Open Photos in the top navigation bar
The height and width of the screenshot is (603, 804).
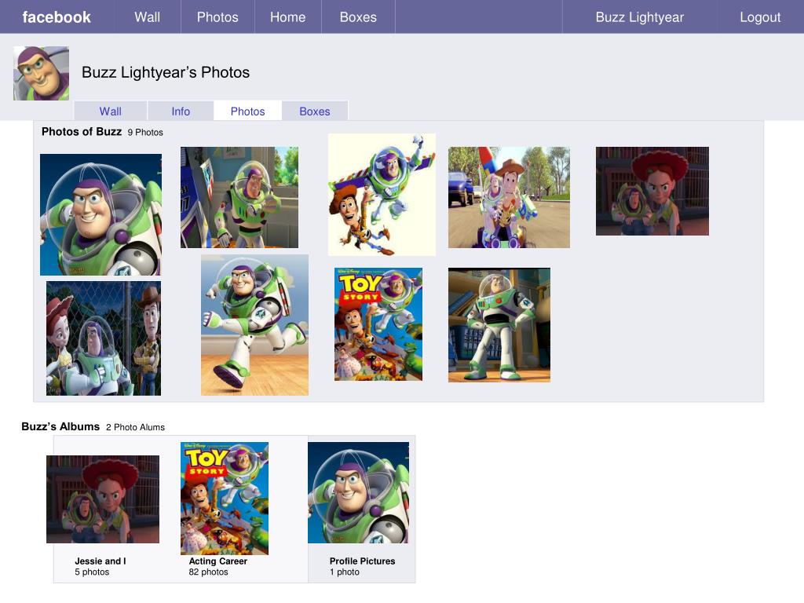[x=217, y=17]
